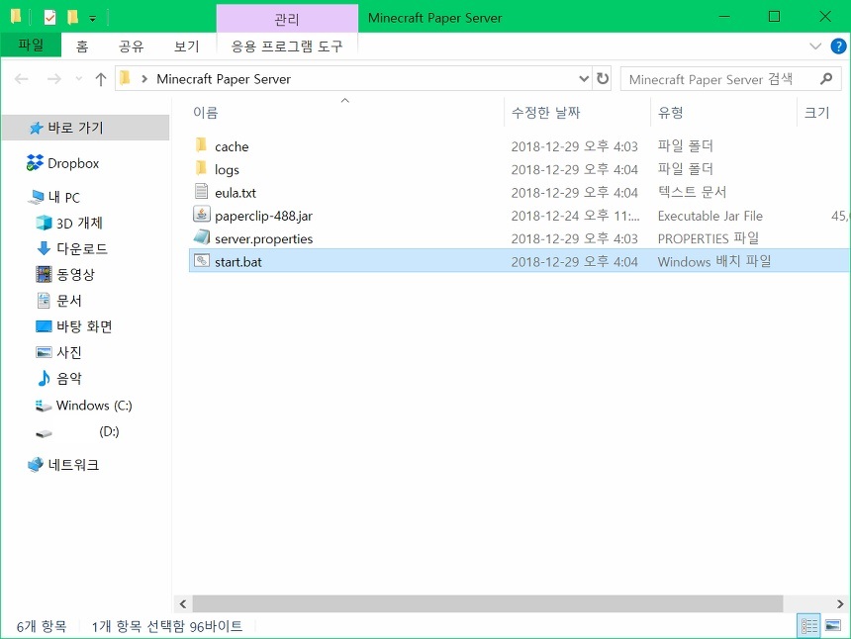Open 응용 프로그램 도구 tab
851x639 pixels.
(x=287, y=46)
